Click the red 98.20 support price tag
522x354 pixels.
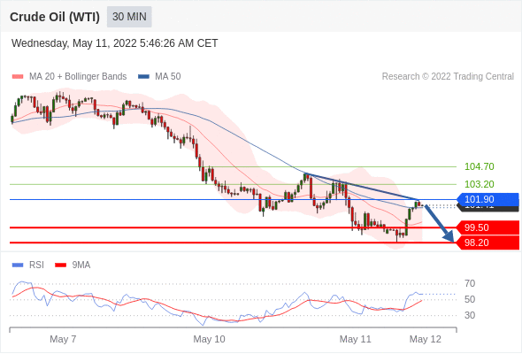(487, 242)
